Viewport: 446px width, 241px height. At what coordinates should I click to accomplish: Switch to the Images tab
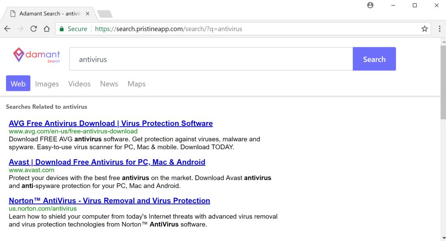(x=47, y=84)
